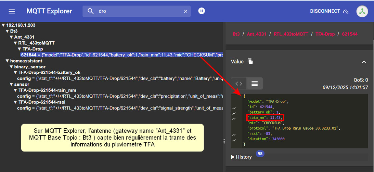Viewport: 374px width, 172px height.
Task: Clear the search field text
Action: (185, 11)
